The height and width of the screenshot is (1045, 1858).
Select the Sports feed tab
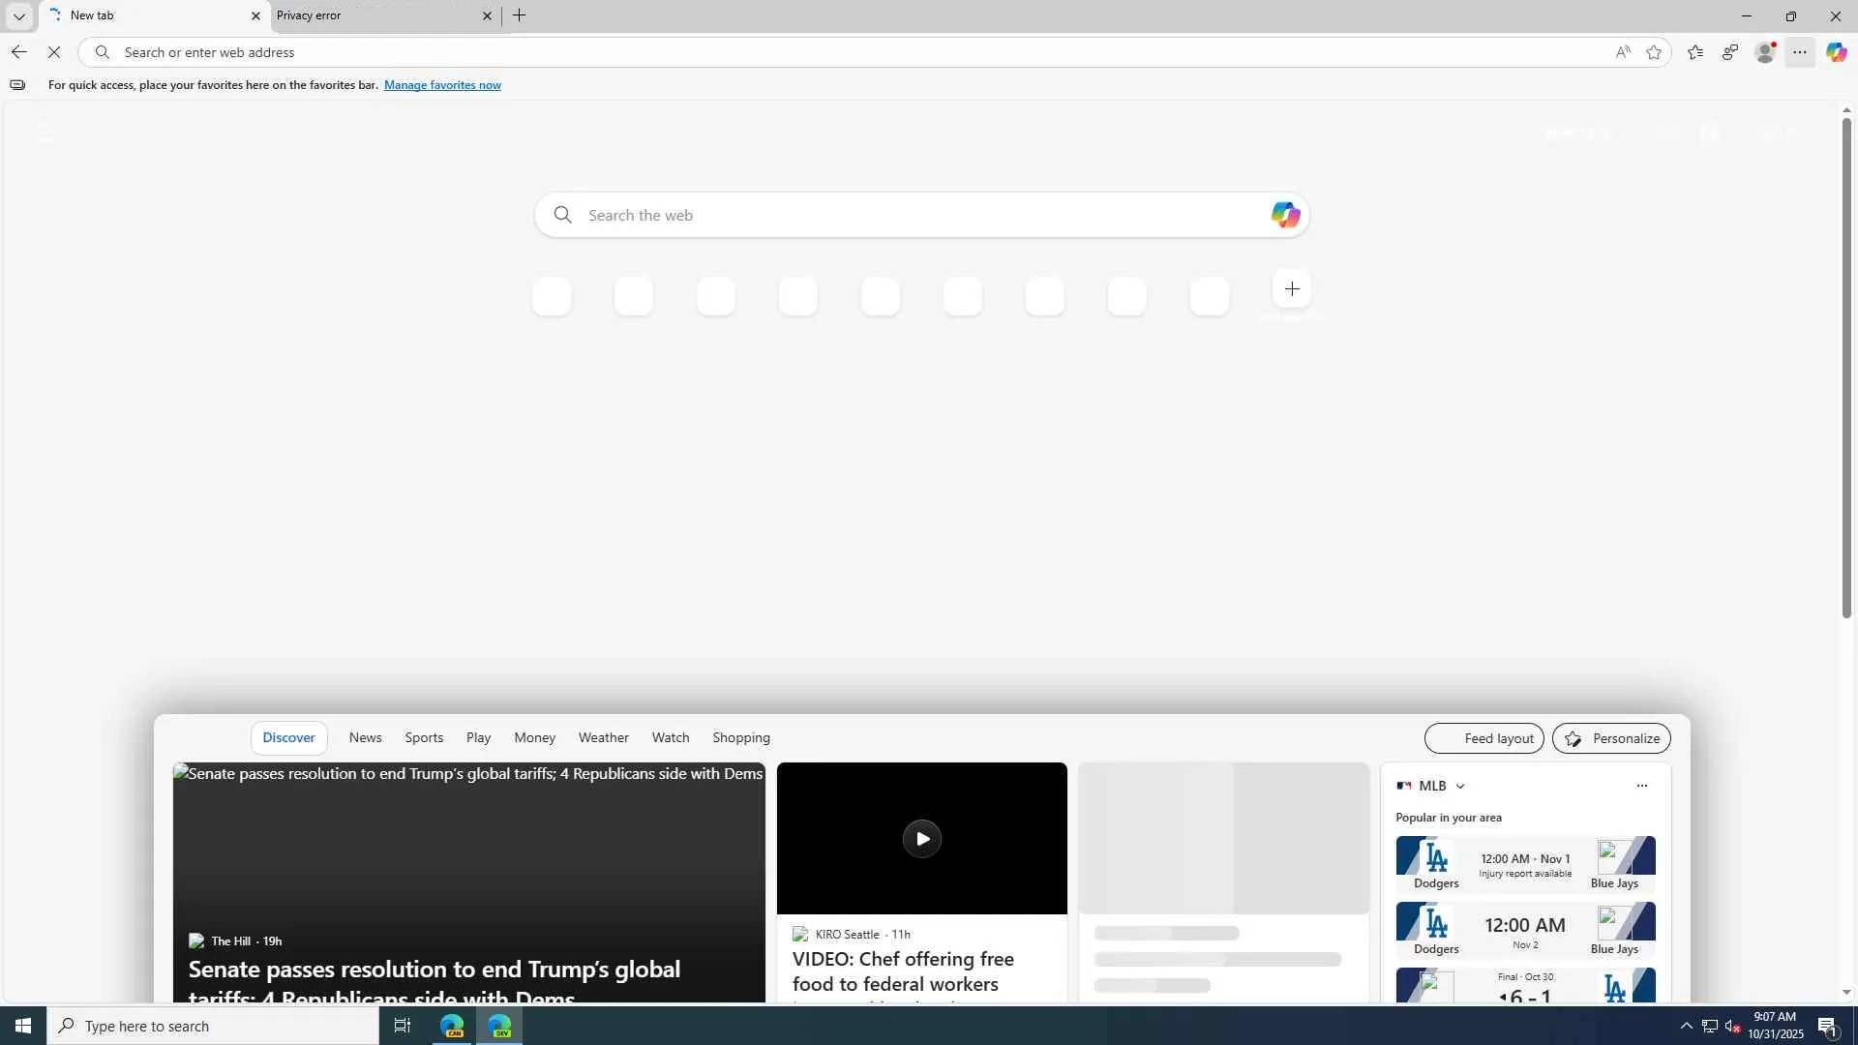tap(424, 737)
